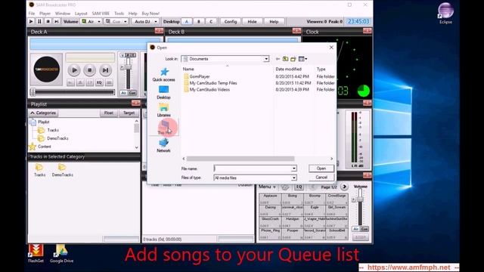This screenshot has width=484, height=272.
Task: Expand the Files of type dropdown
Action: (x=294, y=178)
